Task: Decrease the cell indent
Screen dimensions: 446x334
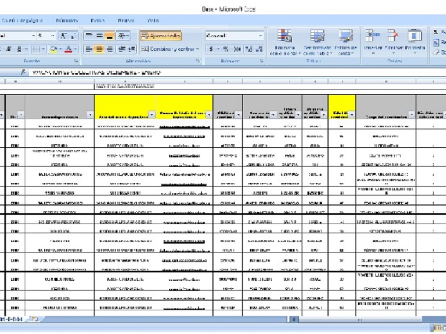Action: pos(121,49)
